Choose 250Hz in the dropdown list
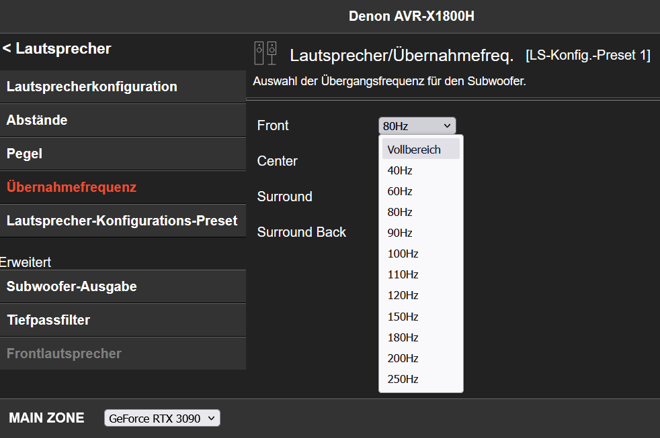Viewport: 660px width, 438px height. click(421, 379)
